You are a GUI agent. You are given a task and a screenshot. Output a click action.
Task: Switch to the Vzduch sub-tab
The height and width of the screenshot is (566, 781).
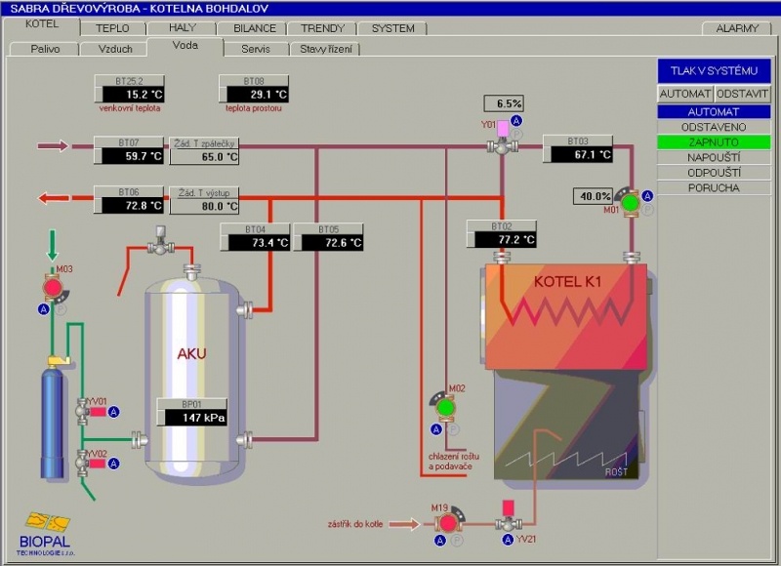tap(115, 49)
